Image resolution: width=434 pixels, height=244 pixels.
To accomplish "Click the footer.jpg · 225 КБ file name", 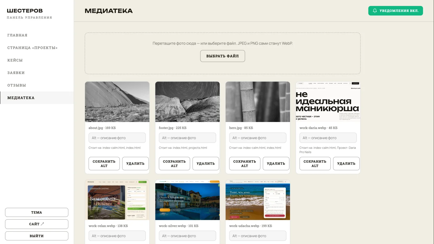I will coord(173,128).
